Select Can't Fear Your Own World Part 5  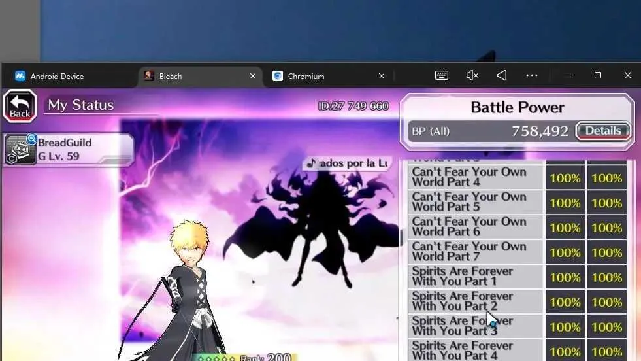tap(475, 202)
